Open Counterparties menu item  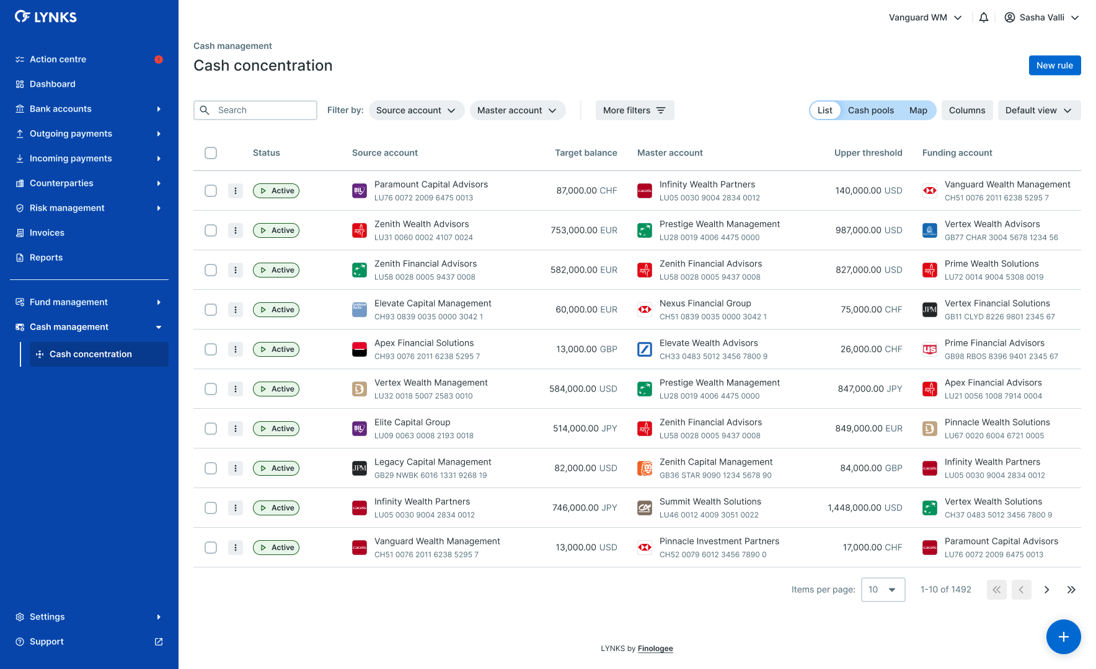(x=89, y=183)
